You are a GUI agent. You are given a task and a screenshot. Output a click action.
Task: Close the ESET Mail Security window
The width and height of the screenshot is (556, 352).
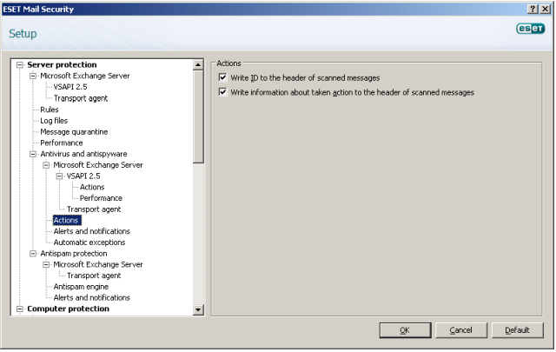pos(545,10)
